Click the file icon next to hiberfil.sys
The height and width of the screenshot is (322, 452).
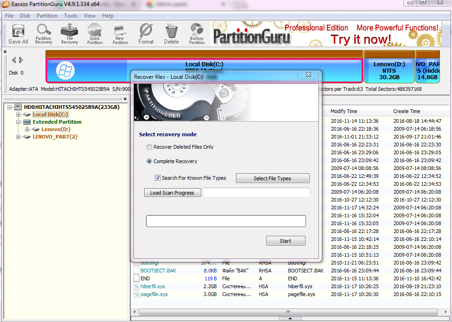(137, 286)
